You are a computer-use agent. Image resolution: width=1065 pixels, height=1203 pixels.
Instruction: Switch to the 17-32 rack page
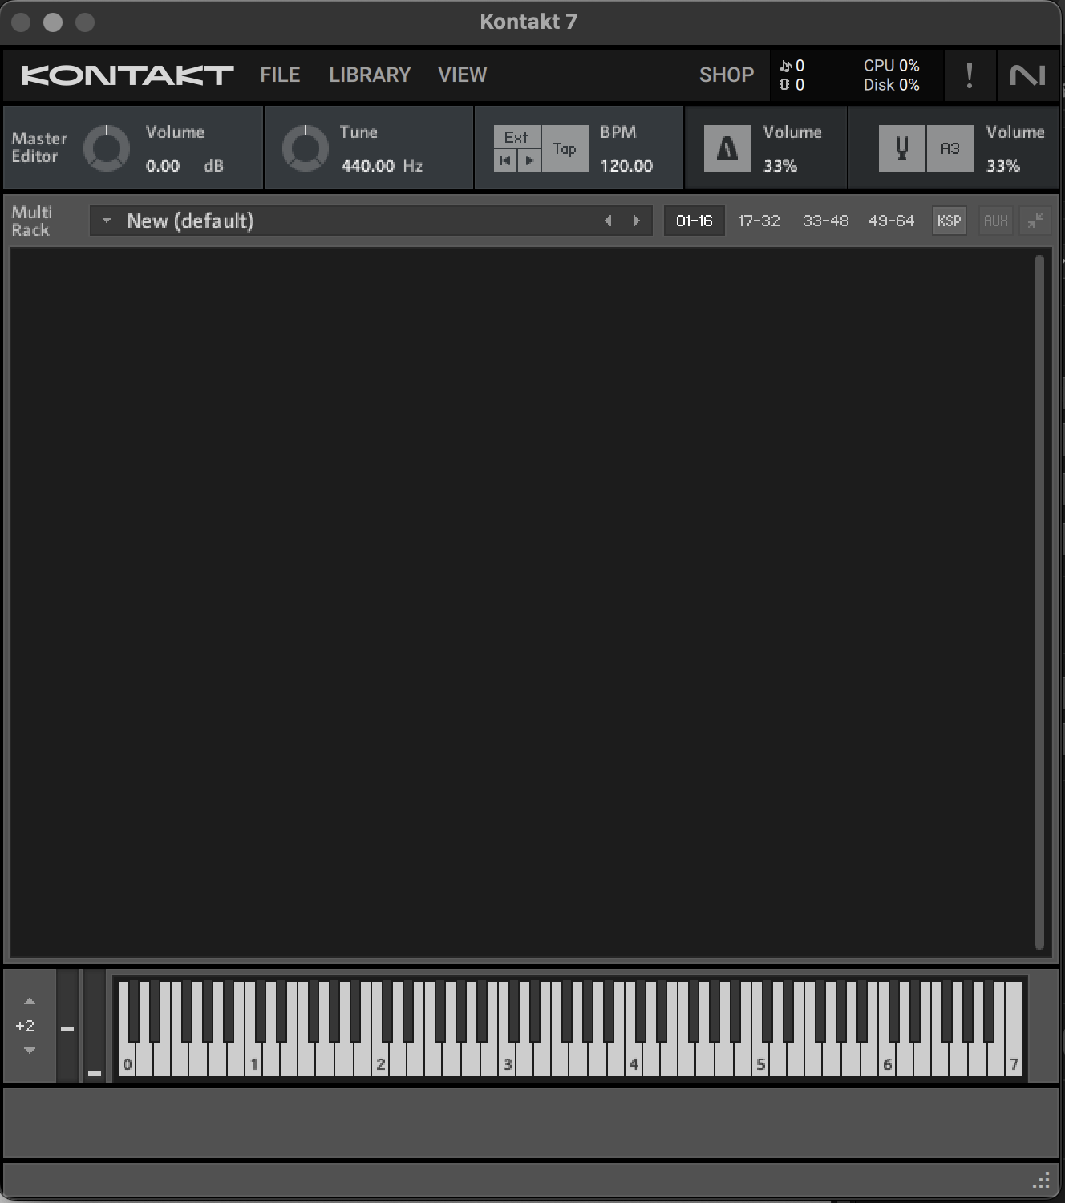click(x=759, y=221)
